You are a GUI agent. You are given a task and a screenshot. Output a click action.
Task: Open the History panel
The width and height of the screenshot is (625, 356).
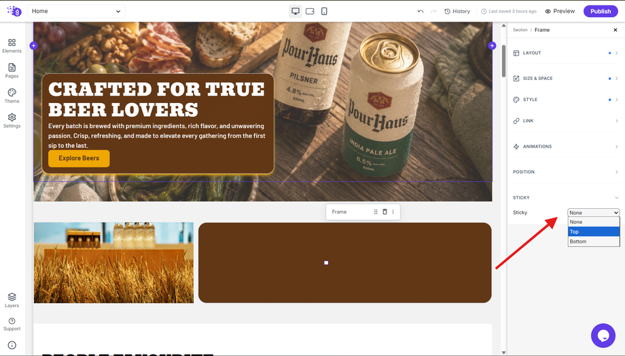(457, 11)
